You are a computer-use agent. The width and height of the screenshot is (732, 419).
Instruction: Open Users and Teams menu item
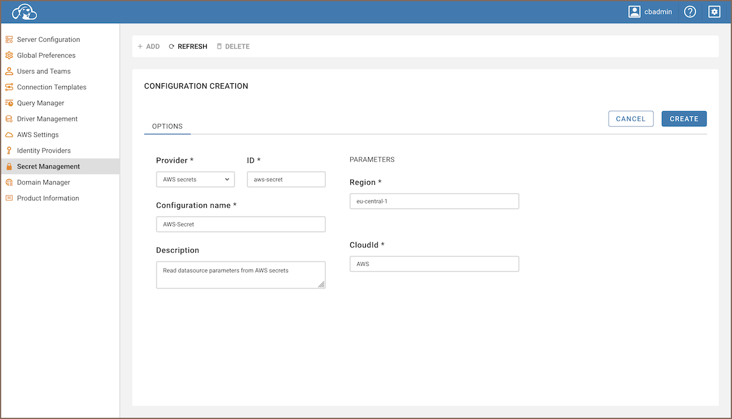pos(44,71)
